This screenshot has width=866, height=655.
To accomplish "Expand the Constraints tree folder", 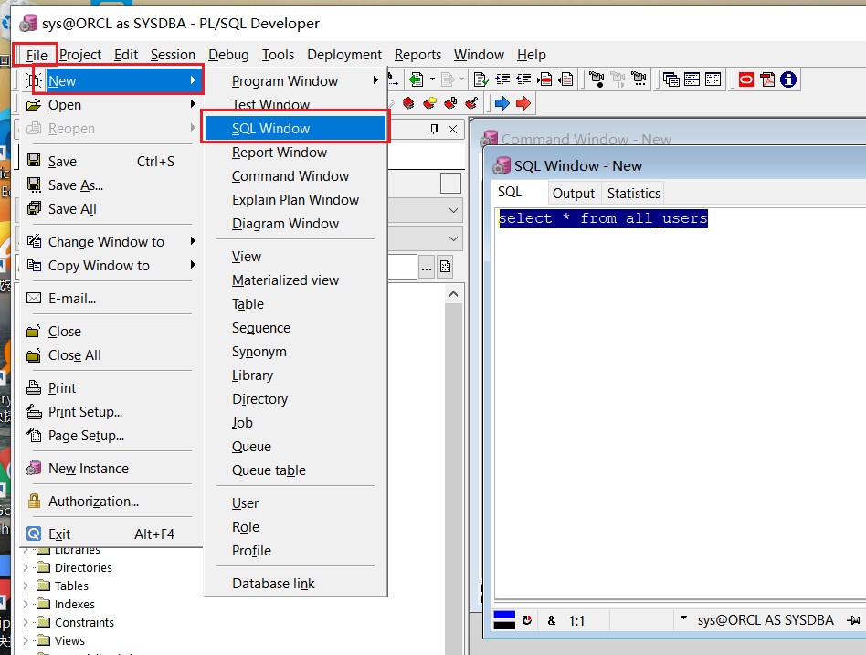I will coord(26,622).
